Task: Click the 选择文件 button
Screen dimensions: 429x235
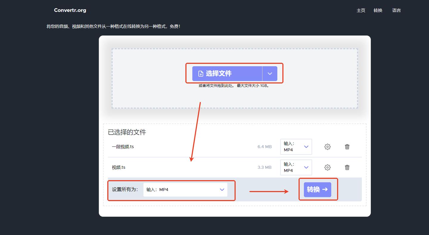Action: pos(227,74)
